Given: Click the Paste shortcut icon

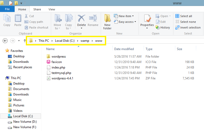Looking at the screenshot, I should coord(26,27).
